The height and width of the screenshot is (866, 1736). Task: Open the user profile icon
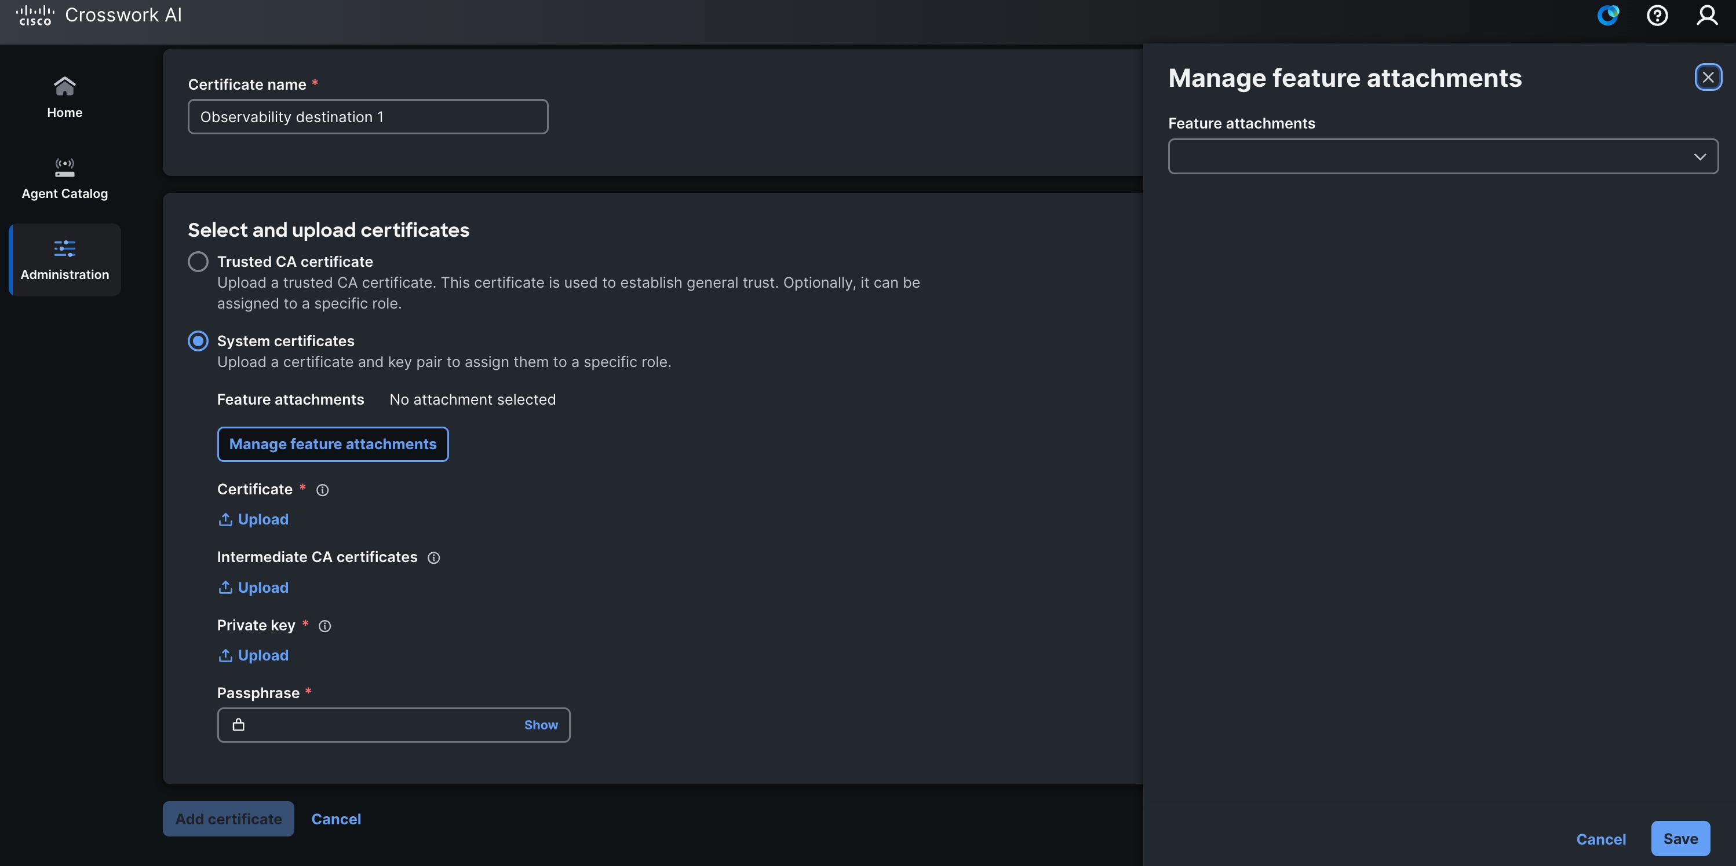(1706, 15)
